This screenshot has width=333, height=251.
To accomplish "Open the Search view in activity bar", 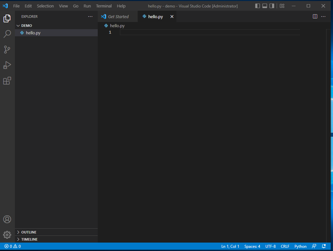I will pos(7,34).
